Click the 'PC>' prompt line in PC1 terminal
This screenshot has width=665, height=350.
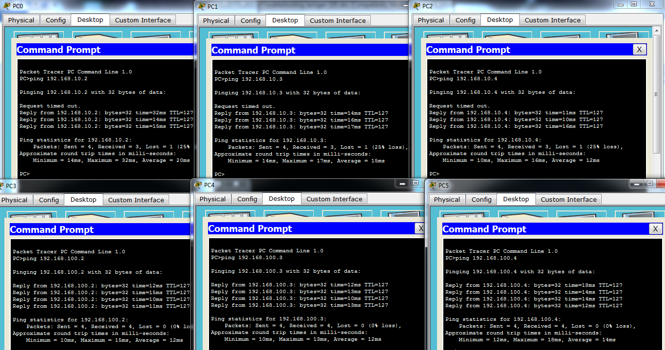219,174
